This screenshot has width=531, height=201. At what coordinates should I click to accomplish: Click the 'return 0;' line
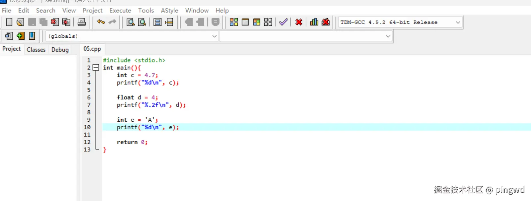132,142
